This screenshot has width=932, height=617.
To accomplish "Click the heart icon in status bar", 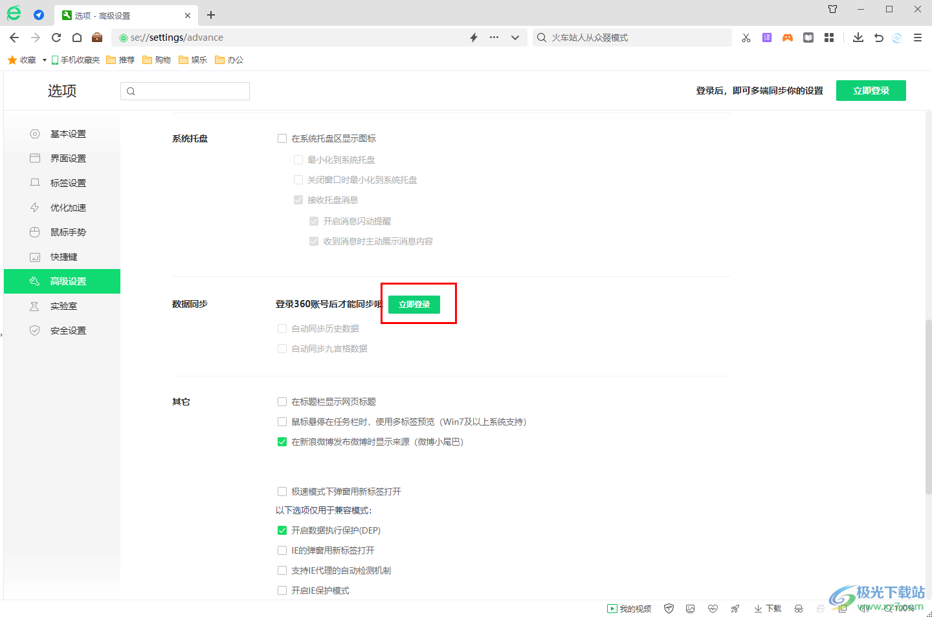I will (713, 609).
